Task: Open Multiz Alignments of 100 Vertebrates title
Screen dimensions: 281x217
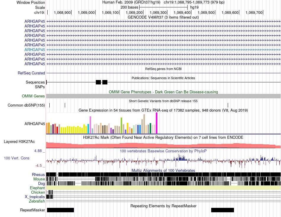Action: tap(163, 170)
